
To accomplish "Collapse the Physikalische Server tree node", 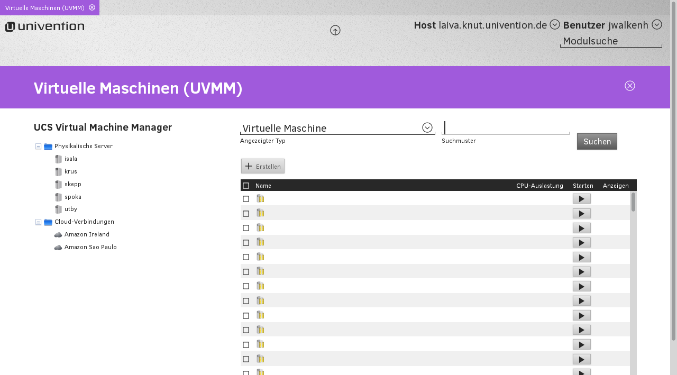I will coord(38,147).
